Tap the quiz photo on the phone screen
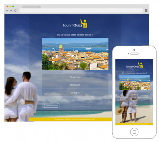This screenshot has height=142, width=159. (135, 83)
